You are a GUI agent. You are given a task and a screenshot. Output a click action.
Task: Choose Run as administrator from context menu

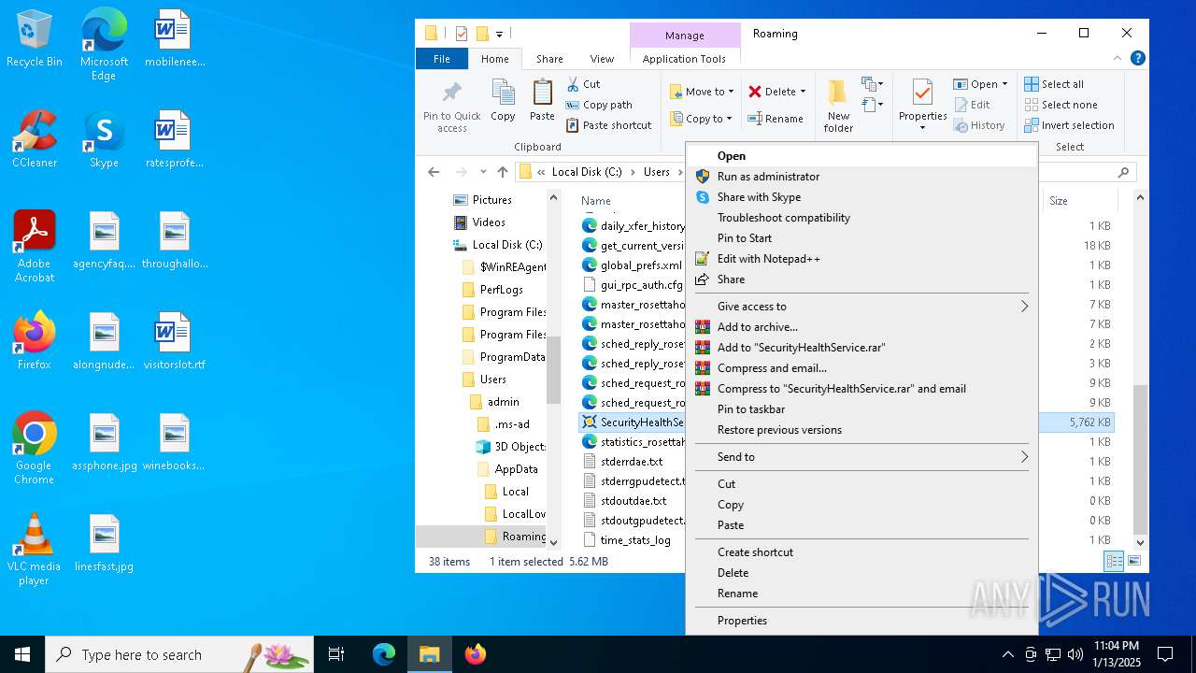point(861,177)
